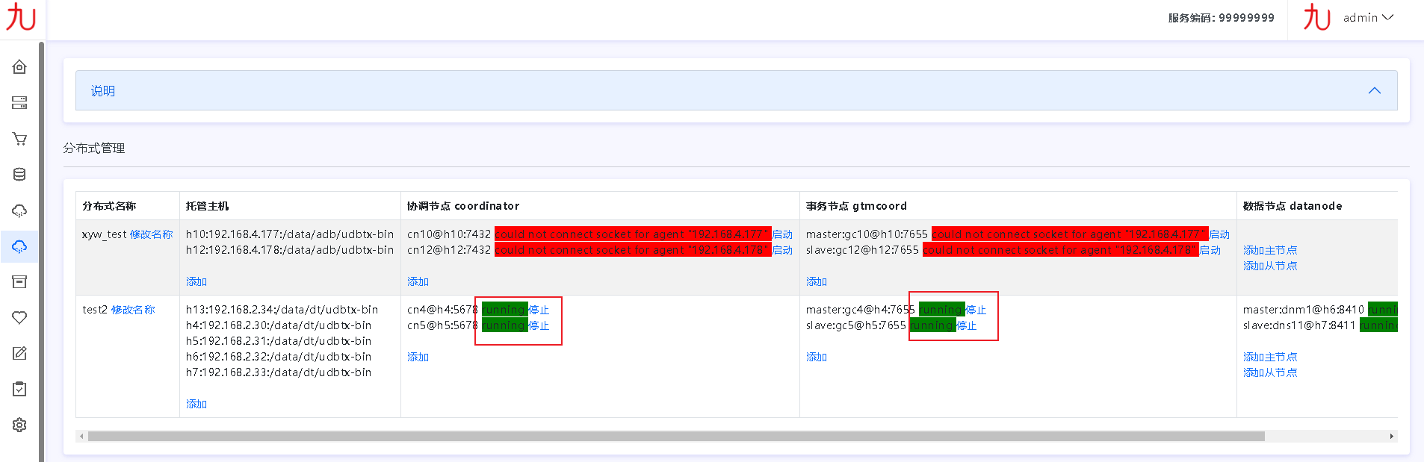Screen dimensions: 1424x462
Task: Click the pencil edit sidebar icon
Action: click(19, 353)
